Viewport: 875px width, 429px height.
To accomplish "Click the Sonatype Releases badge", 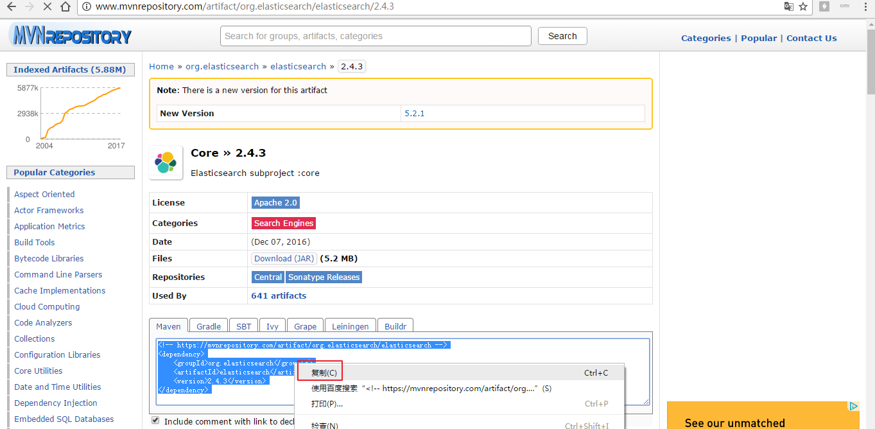I will [324, 277].
